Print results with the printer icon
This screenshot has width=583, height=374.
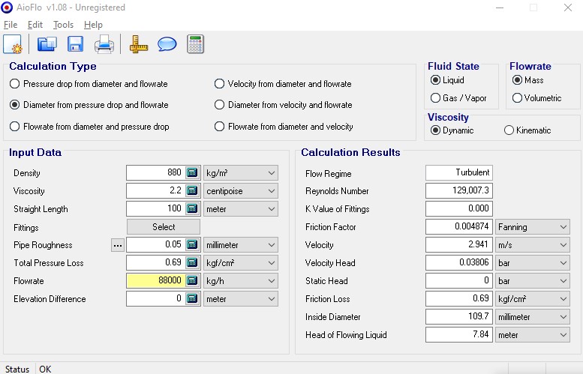coord(104,44)
